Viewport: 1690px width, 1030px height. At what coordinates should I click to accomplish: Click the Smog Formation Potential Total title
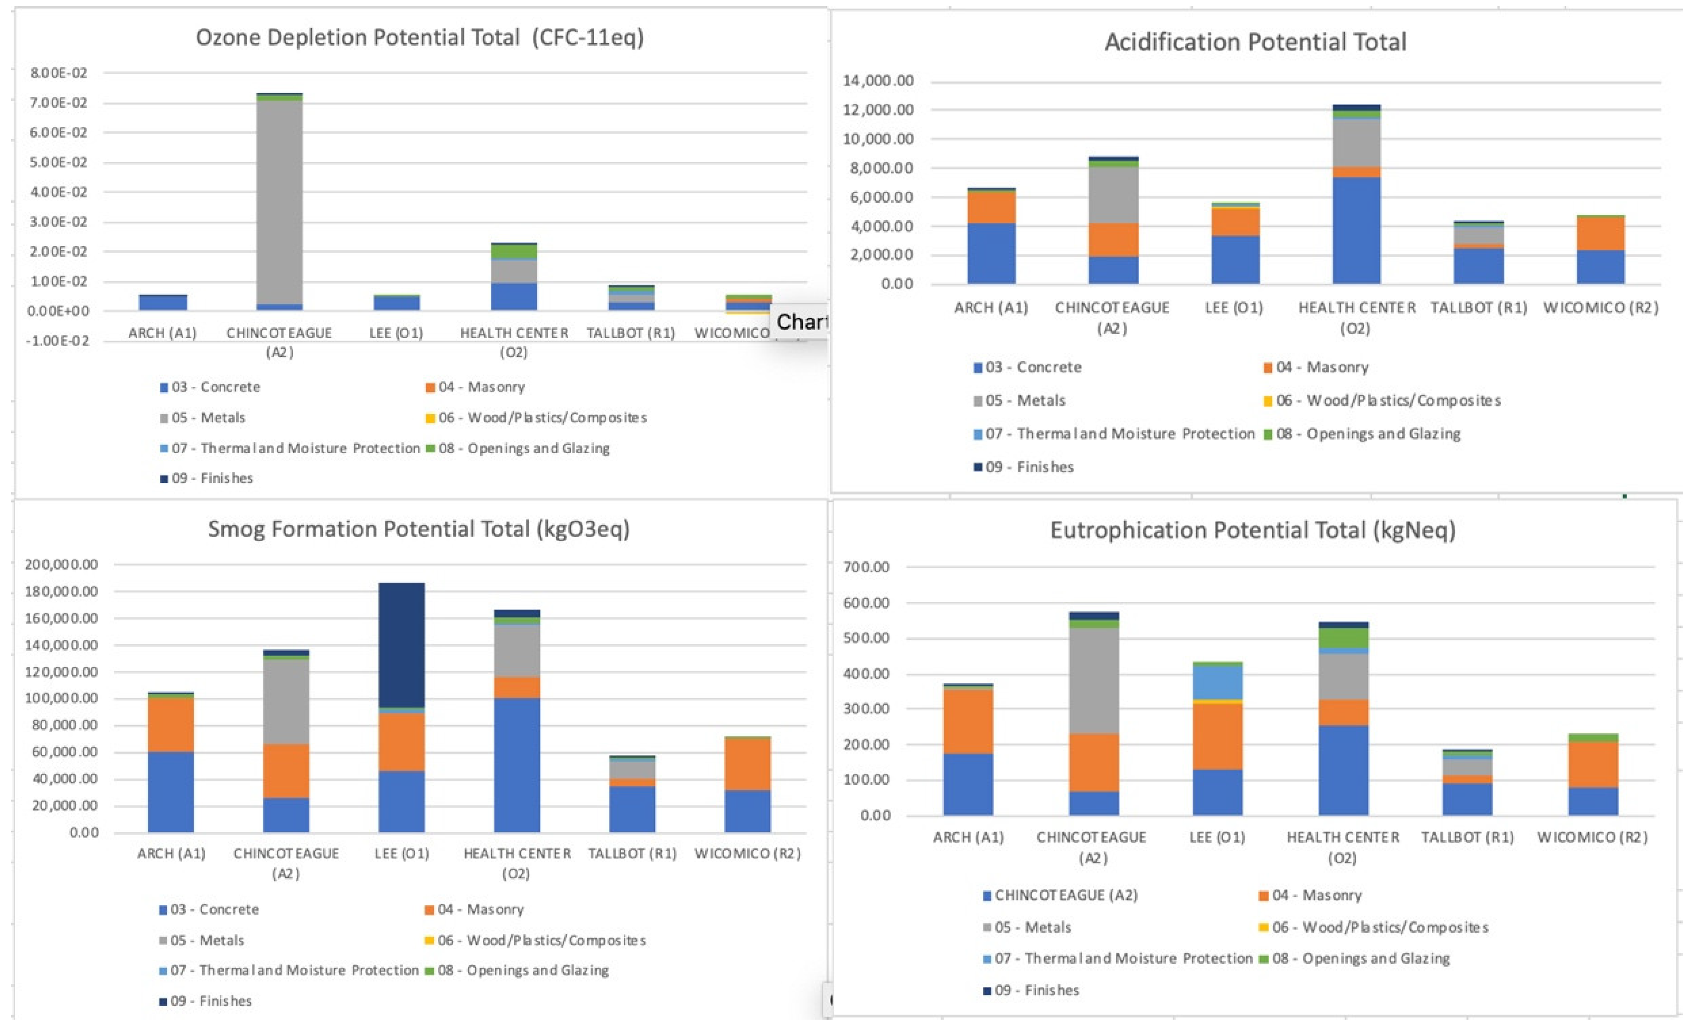coord(419,529)
